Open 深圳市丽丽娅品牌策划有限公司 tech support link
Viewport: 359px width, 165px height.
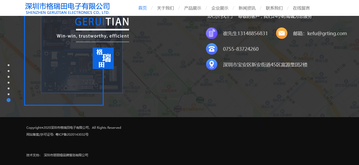click(66, 155)
